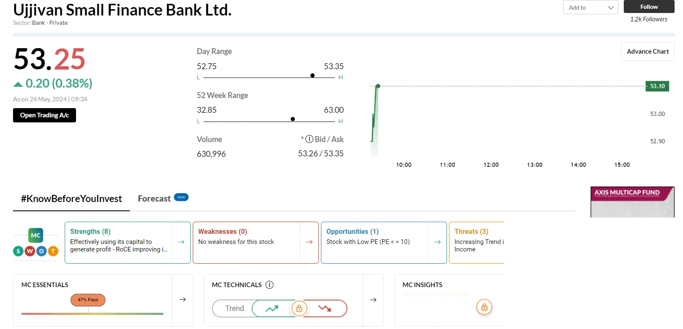683x329 pixels.
Task: Click the 52 Week Range label
Action: click(x=222, y=96)
